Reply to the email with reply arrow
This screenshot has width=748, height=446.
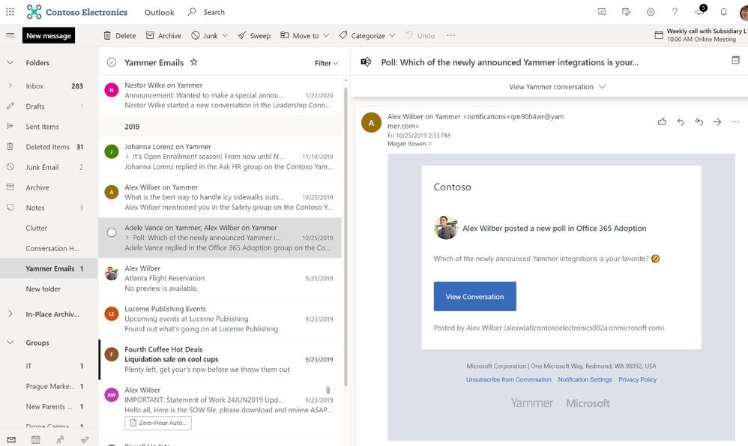pyautogui.click(x=681, y=121)
